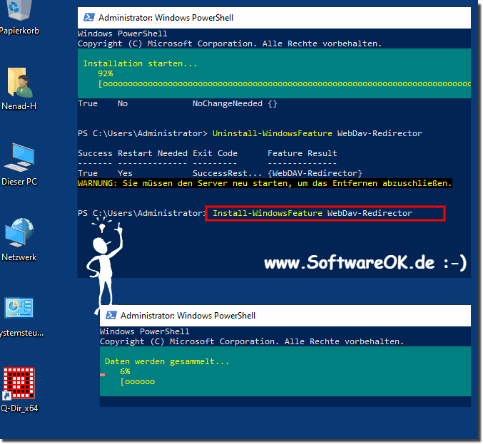Click the WARNUNG restart warning line
The width and height of the screenshot is (483, 444).
pos(265,183)
